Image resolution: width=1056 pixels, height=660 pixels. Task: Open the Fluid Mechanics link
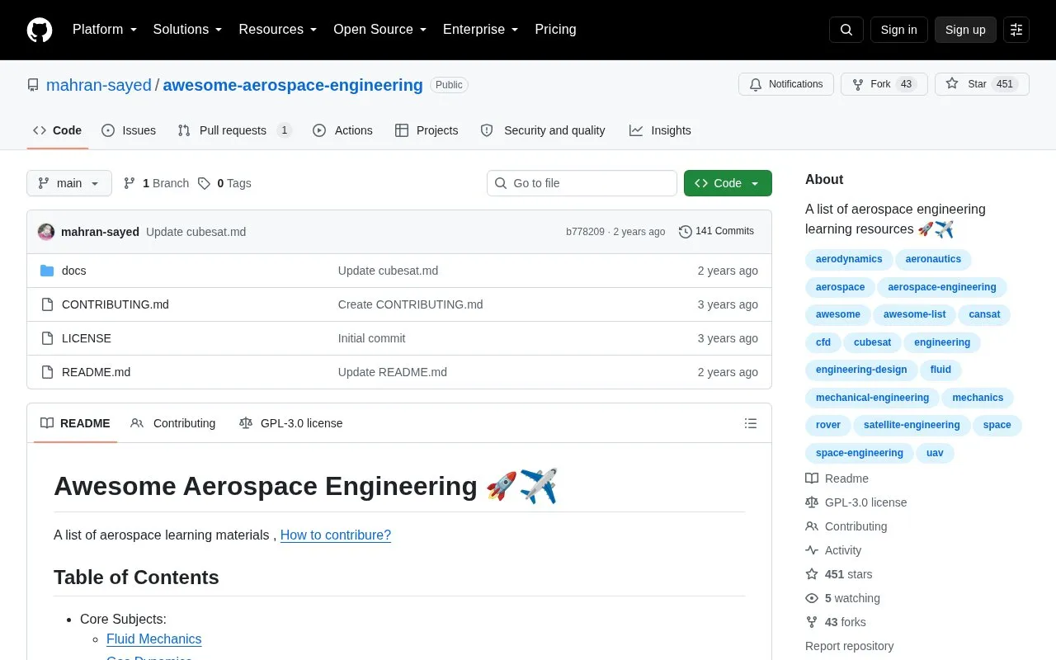click(x=154, y=639)
